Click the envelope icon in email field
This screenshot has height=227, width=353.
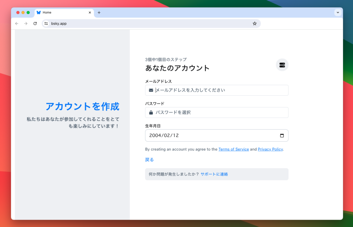(x=151, y=90)
